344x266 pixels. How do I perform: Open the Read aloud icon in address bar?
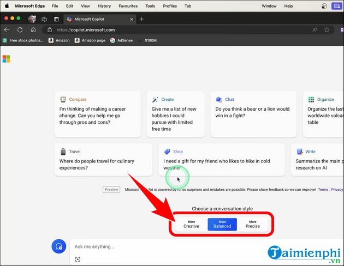(315, 30)
